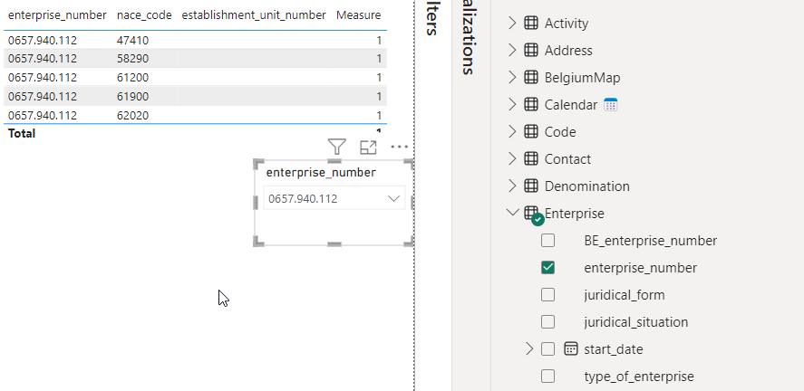
Task: Sort by the enterprise_number column header
Action: (x=57, y=15)
